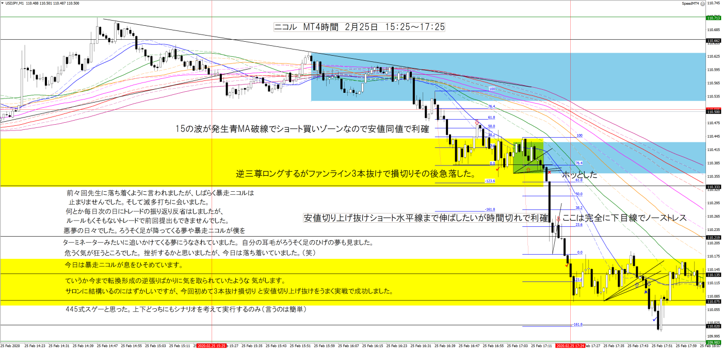
Task: Click red down arrow above the 50.0 fib level
Action: [477, 122]
